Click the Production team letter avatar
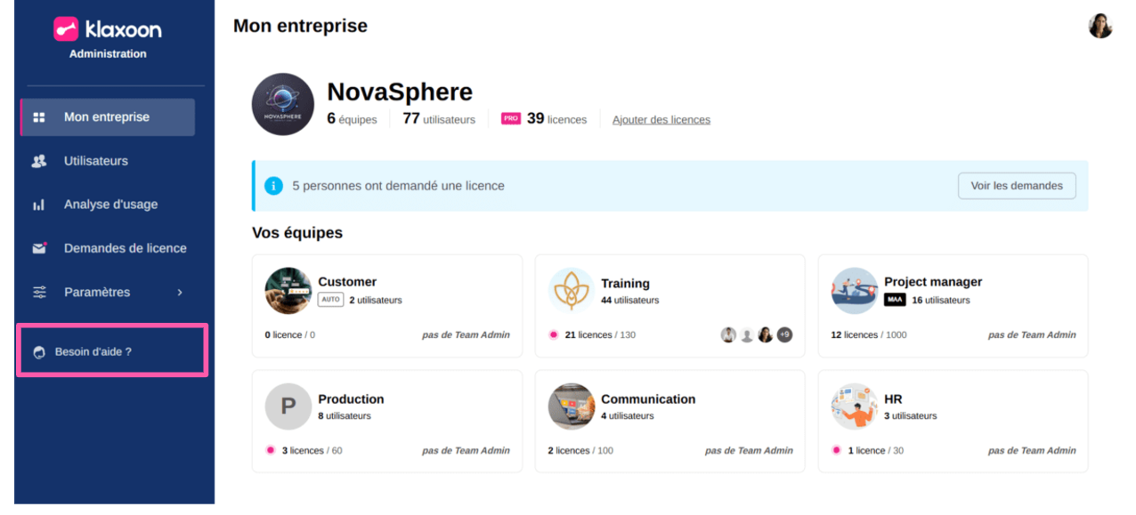1136x515 pixels. [x=288, y=406]
